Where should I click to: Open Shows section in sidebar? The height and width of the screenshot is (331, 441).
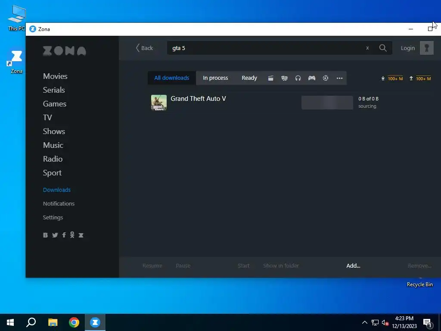tap(54, 131)
